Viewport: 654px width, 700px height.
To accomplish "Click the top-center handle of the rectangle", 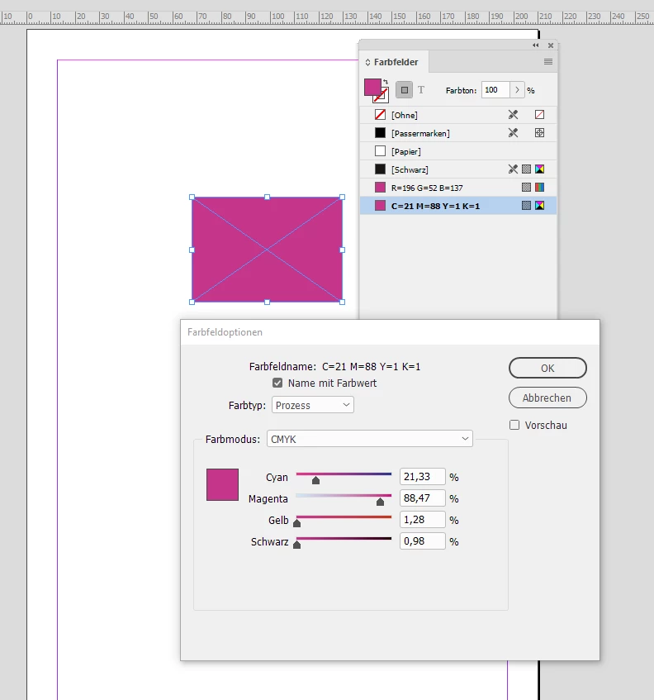I will point(268,197).
